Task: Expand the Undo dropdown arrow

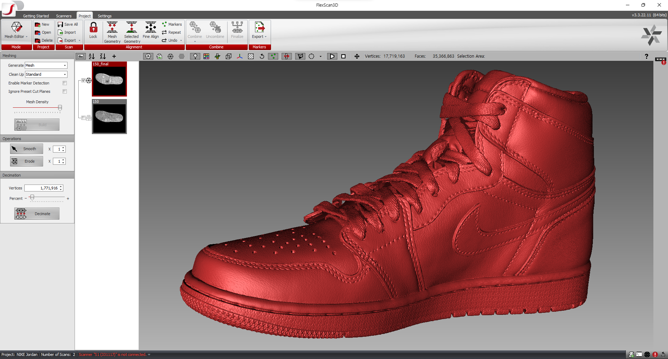Action: point(181,41)
